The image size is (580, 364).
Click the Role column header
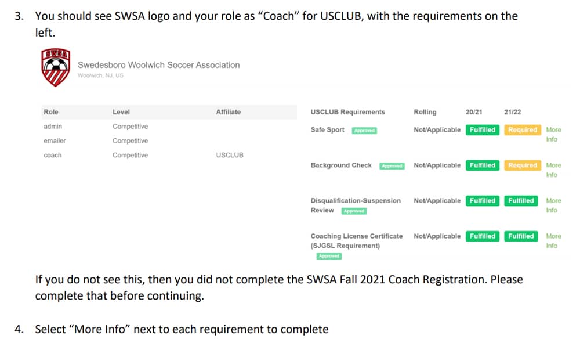click(51, 112)
